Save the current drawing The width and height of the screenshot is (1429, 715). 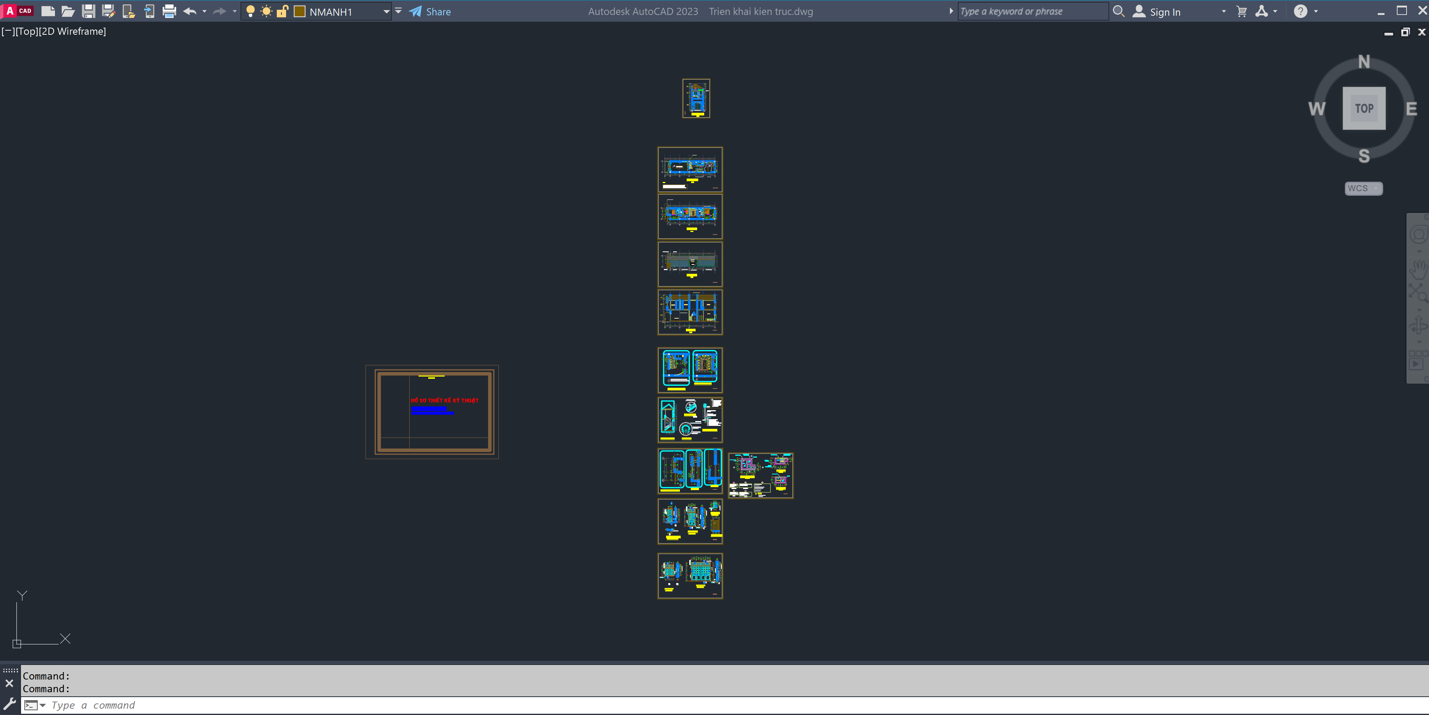point(88,11)
